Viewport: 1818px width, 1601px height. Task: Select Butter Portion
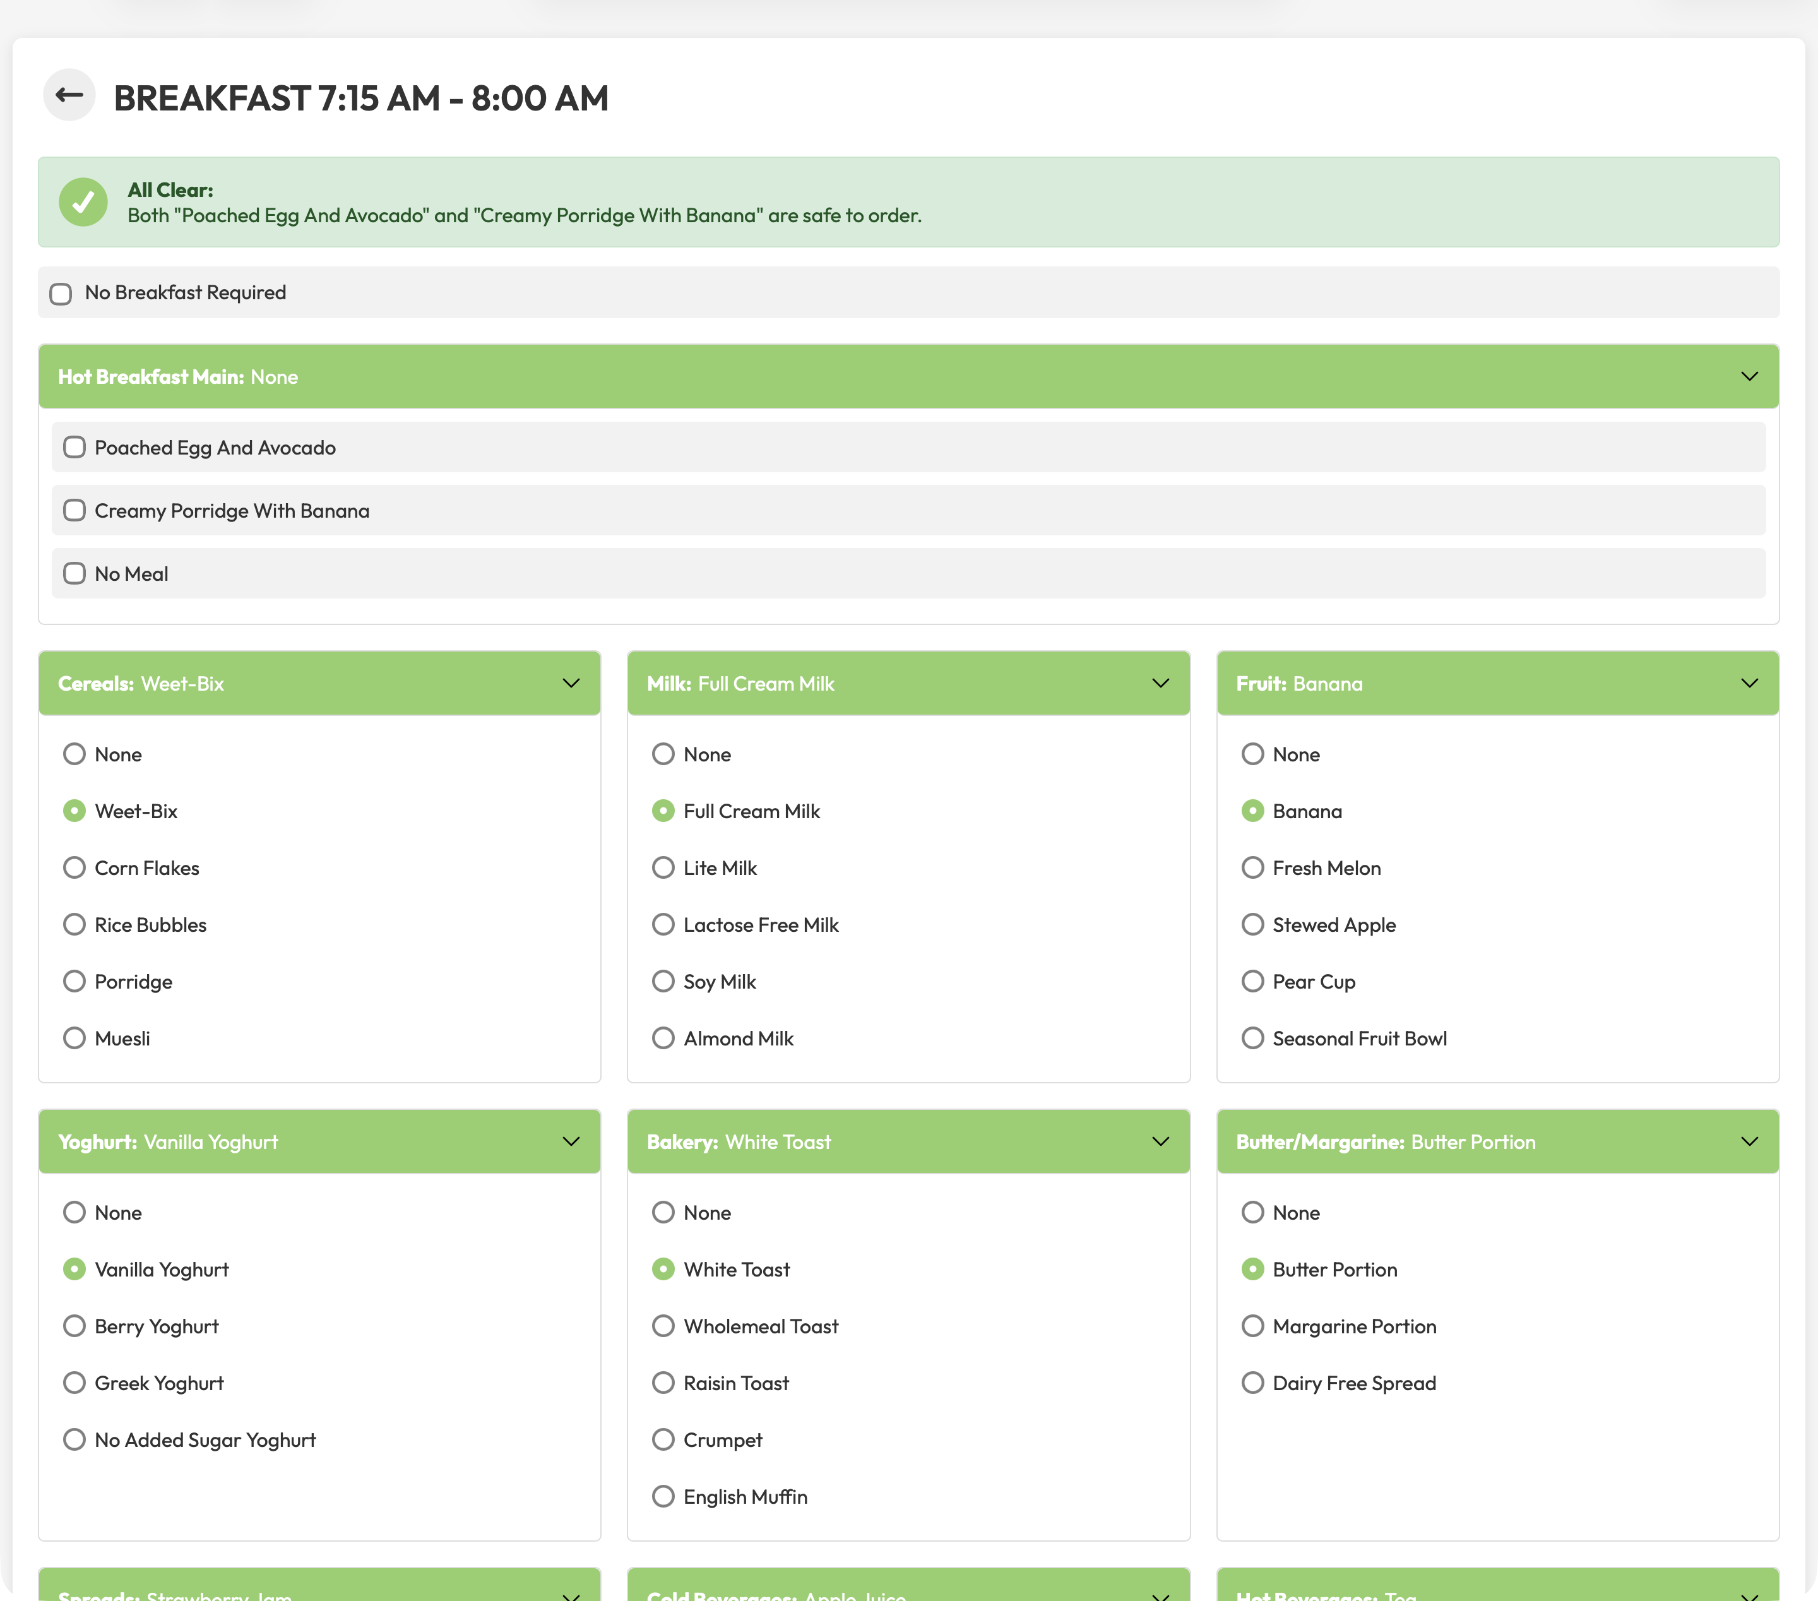coord(1252,1269)
